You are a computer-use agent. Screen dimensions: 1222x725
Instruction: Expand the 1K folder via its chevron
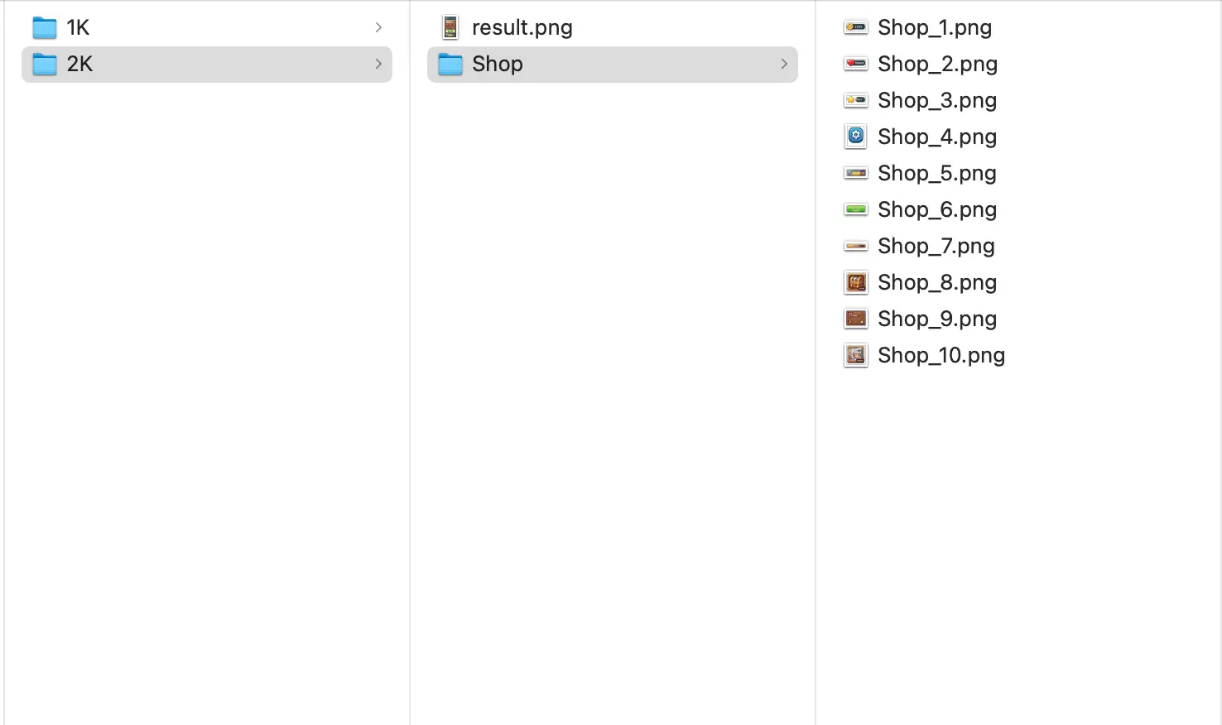pos(378,27)
